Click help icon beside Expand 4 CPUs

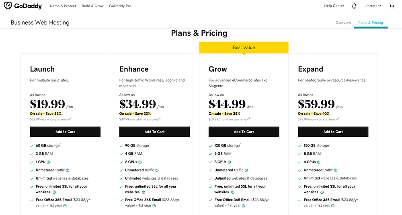pyautogui.click(x=319, y=162)
